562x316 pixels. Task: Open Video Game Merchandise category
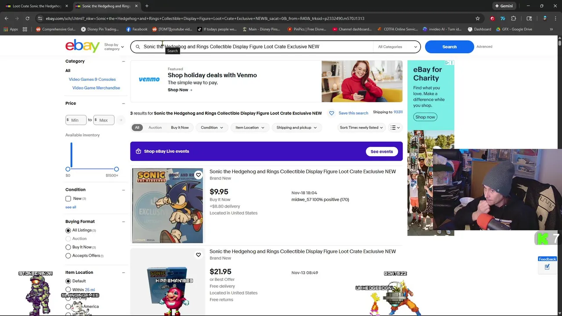pos(96,88)
